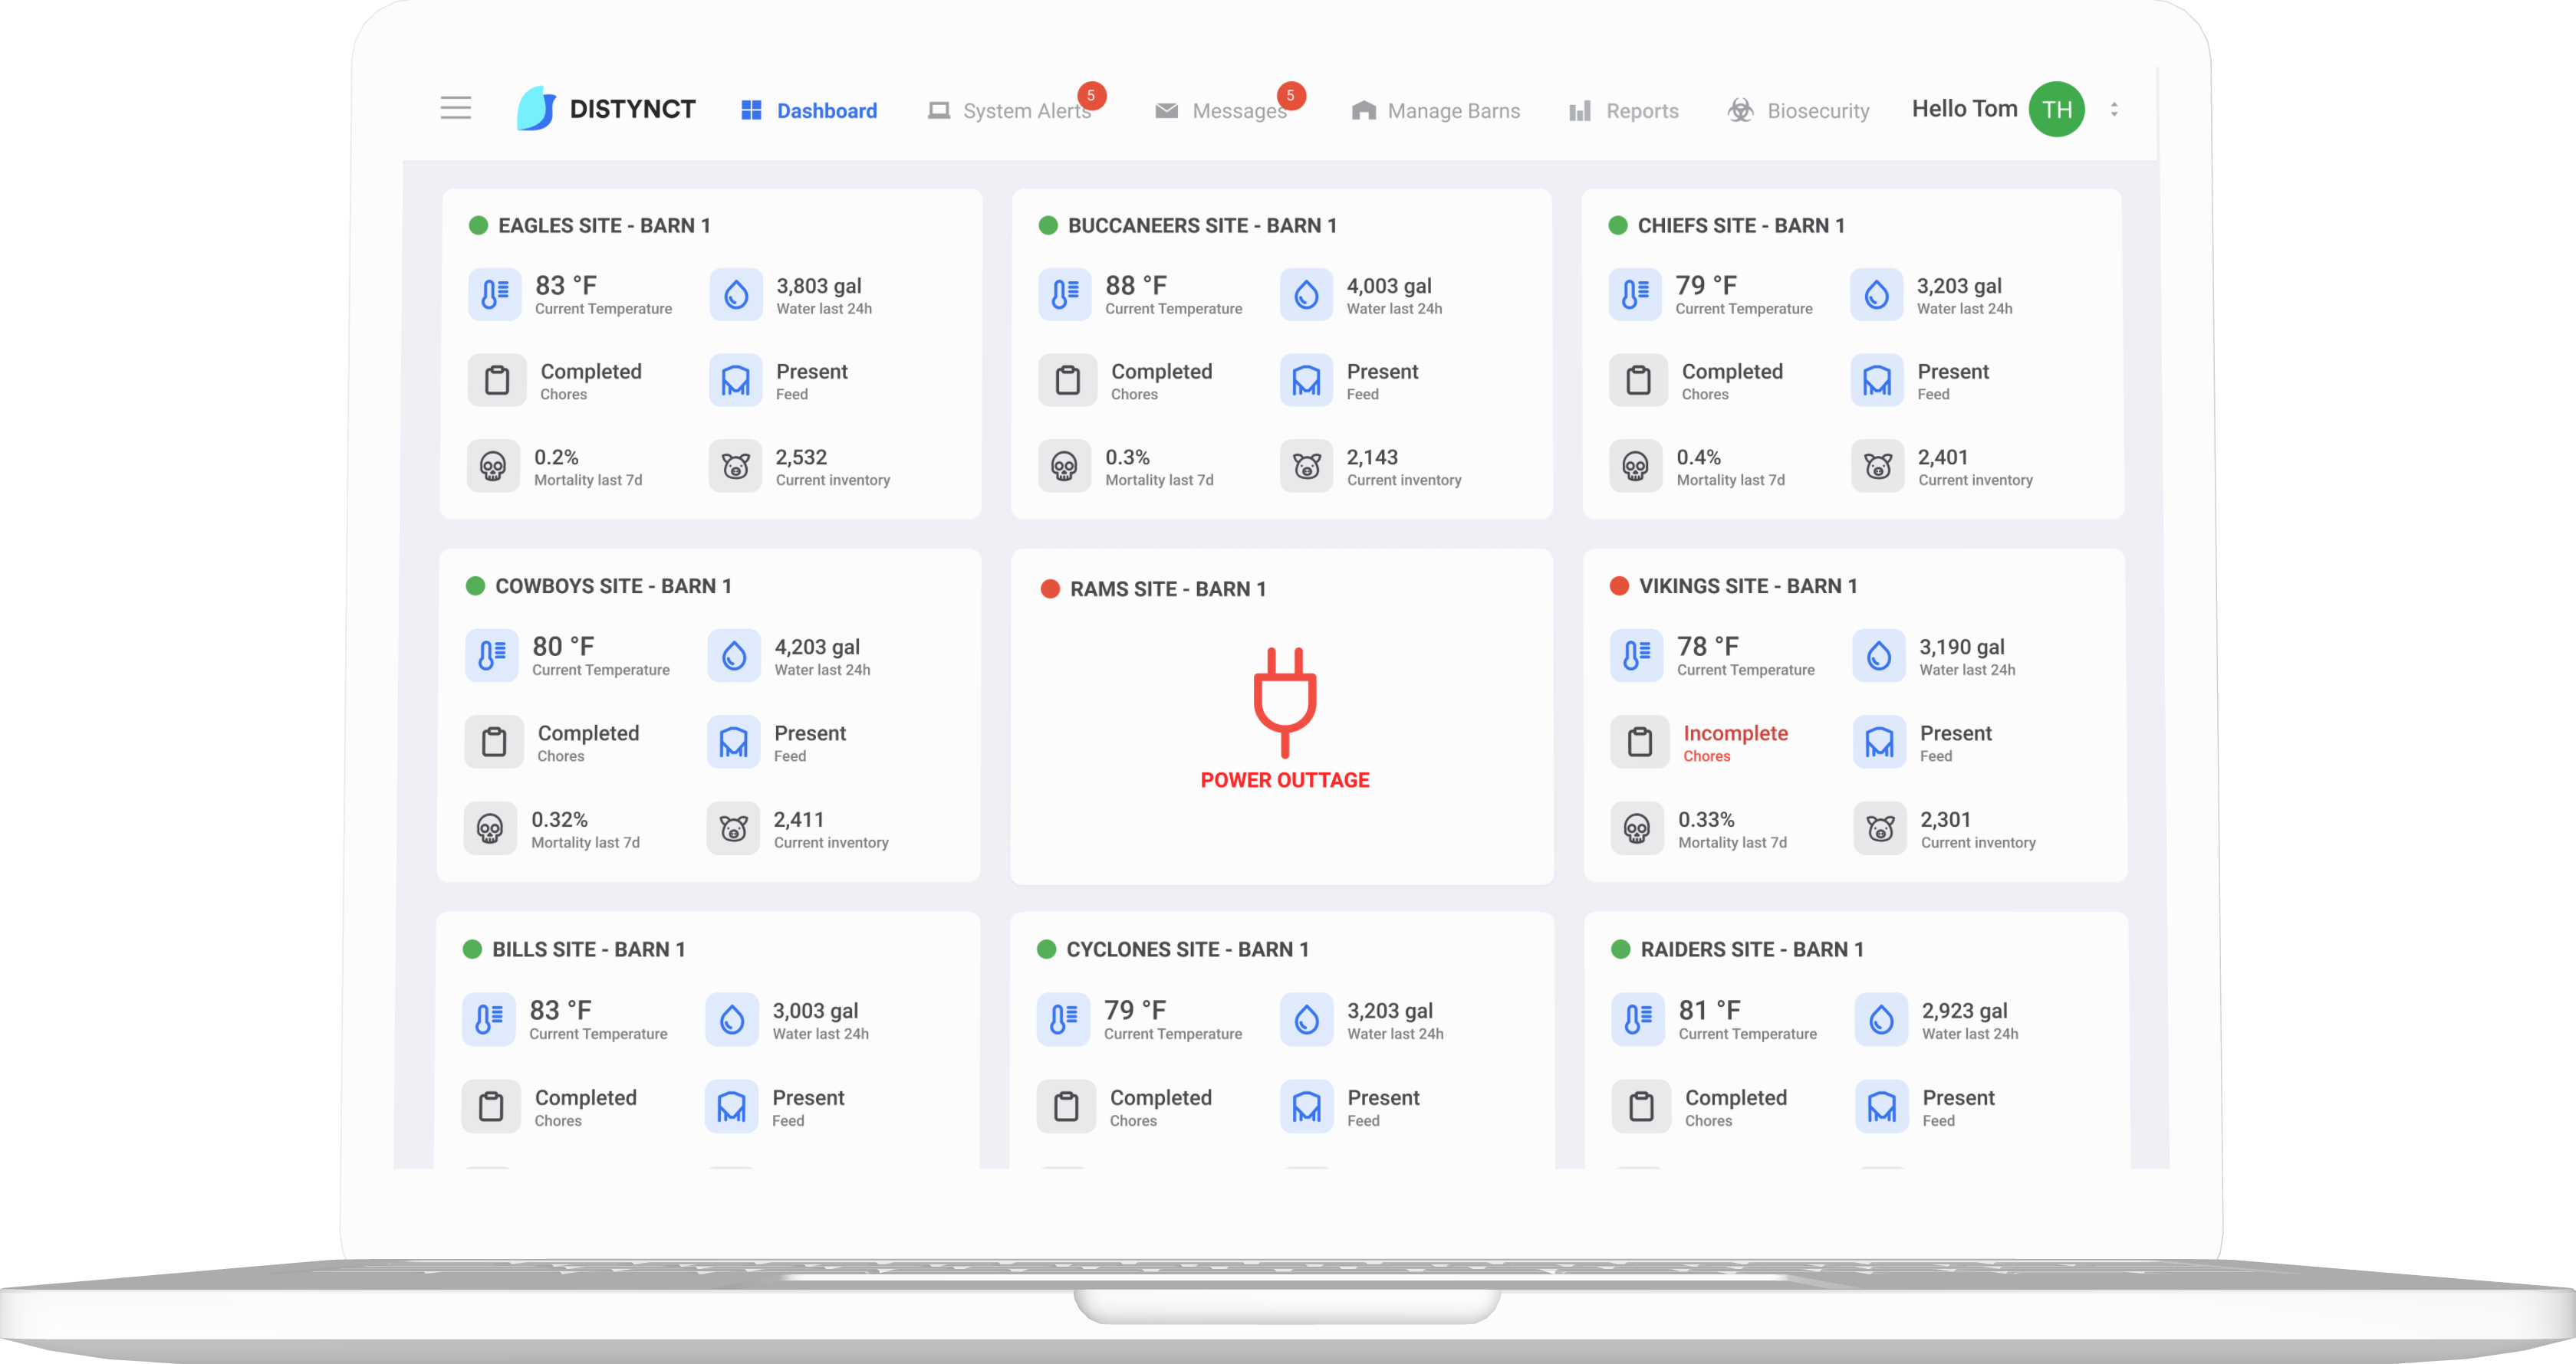
Task: Click 4,003 gal water value
Action: click(1389, 287)
